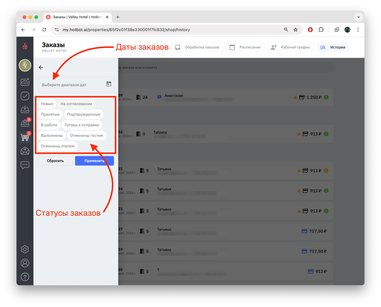Close the Заказы browser tab

(x=107, y=17)
